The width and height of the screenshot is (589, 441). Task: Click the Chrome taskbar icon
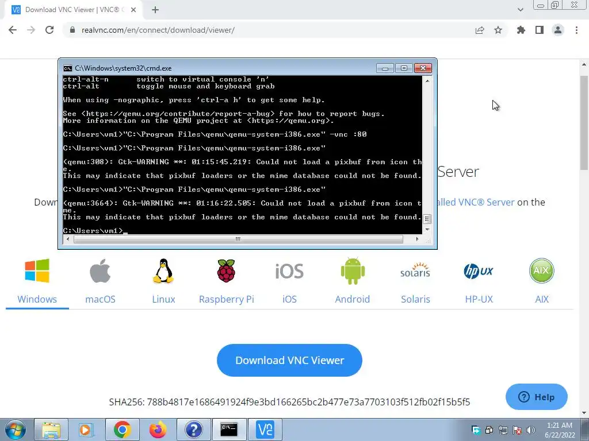coord(123,430)
